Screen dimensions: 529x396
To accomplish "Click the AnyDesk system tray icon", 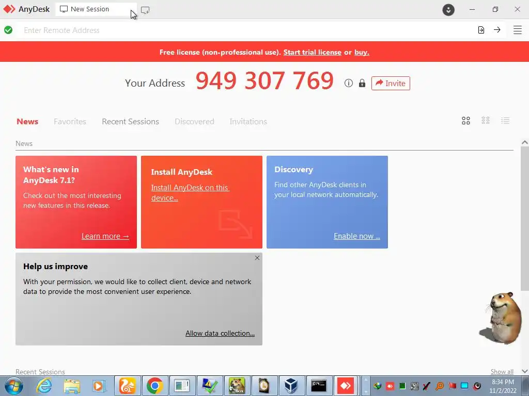I will 390,386.
